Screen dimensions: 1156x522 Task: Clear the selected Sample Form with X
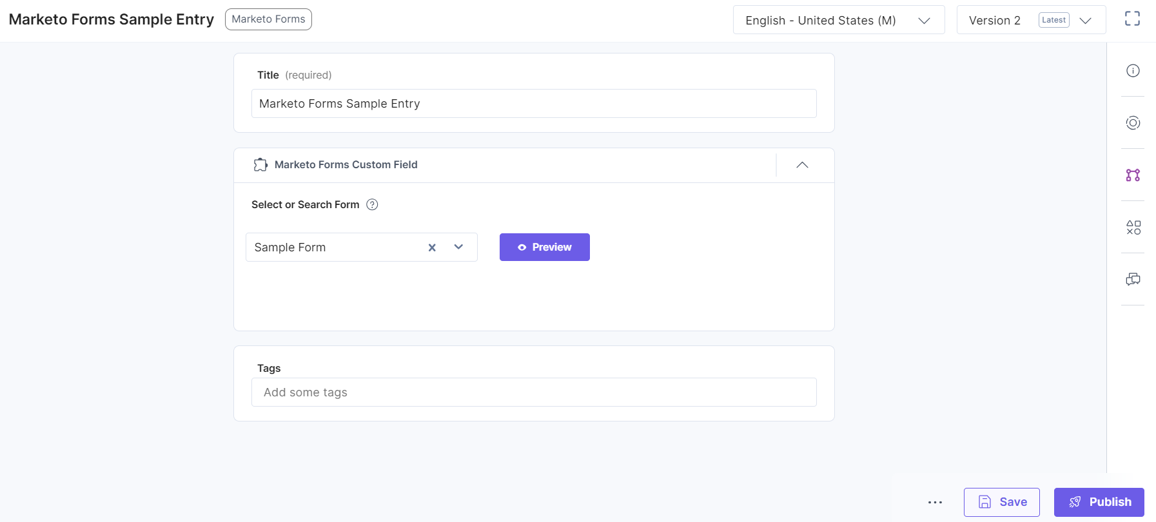[432, 247]
